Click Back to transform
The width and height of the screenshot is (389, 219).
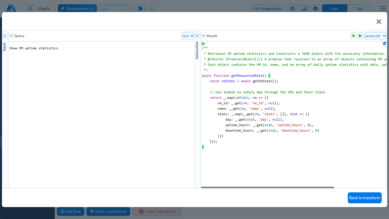(x=365, y=198)
